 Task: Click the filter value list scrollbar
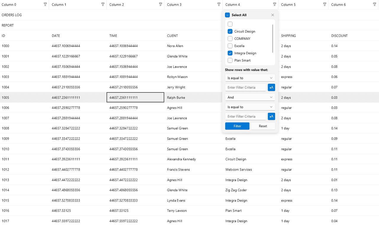(273, 38)
